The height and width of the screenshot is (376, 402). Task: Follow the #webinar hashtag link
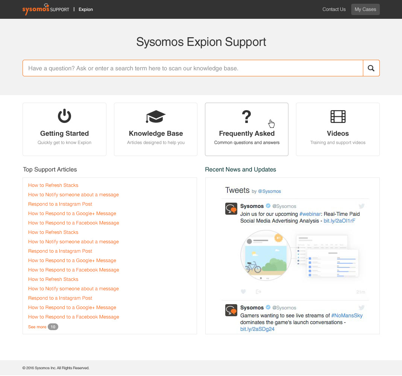(x=310, y=214)
